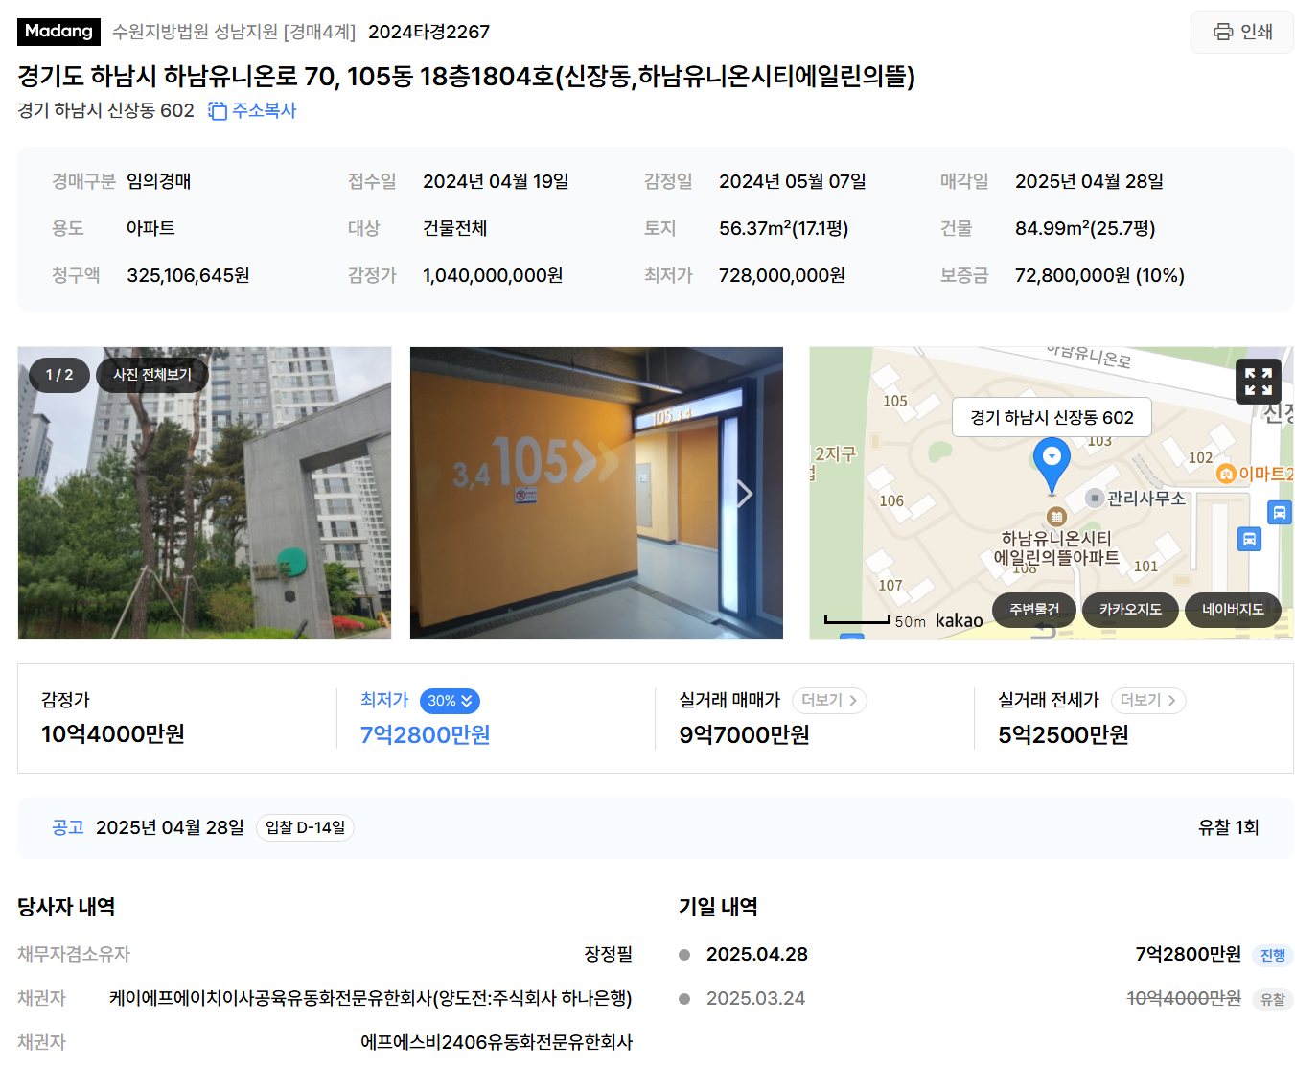Expand the 30% discount dropdown badge
1295x1067 pixels.
(x=450, y=701)
